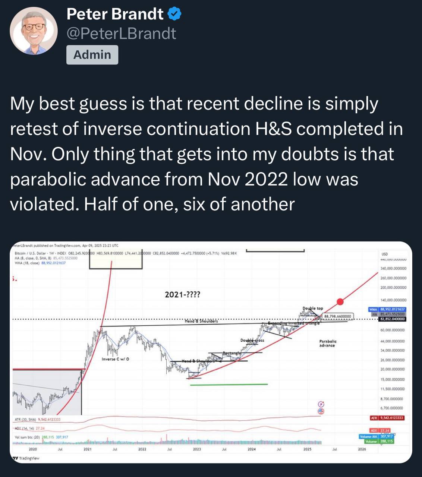422x477 pixels.
Task: Select the WMA price tag 88,952
Action: point(387,309)
